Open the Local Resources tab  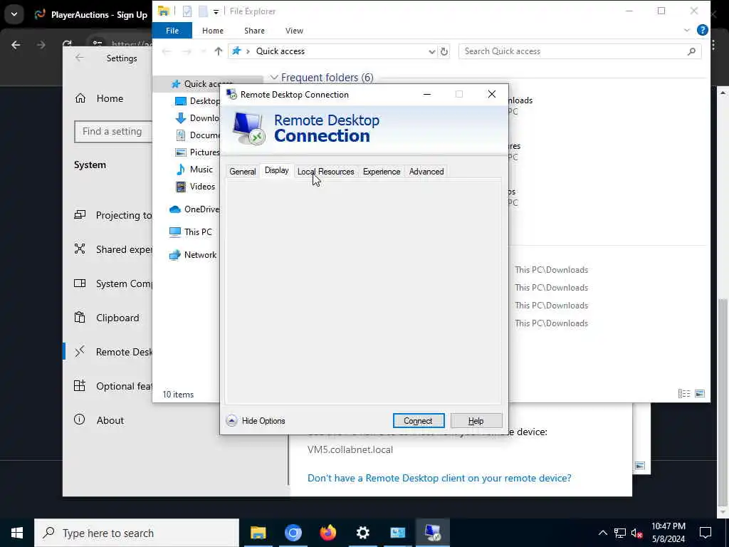[325, 172]
